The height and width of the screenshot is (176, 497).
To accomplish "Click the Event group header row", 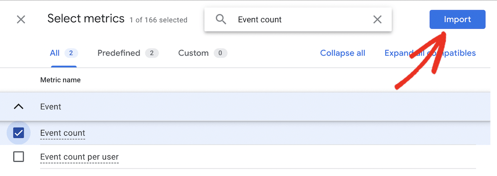I will pyautogui.click(x=245, y=106).
